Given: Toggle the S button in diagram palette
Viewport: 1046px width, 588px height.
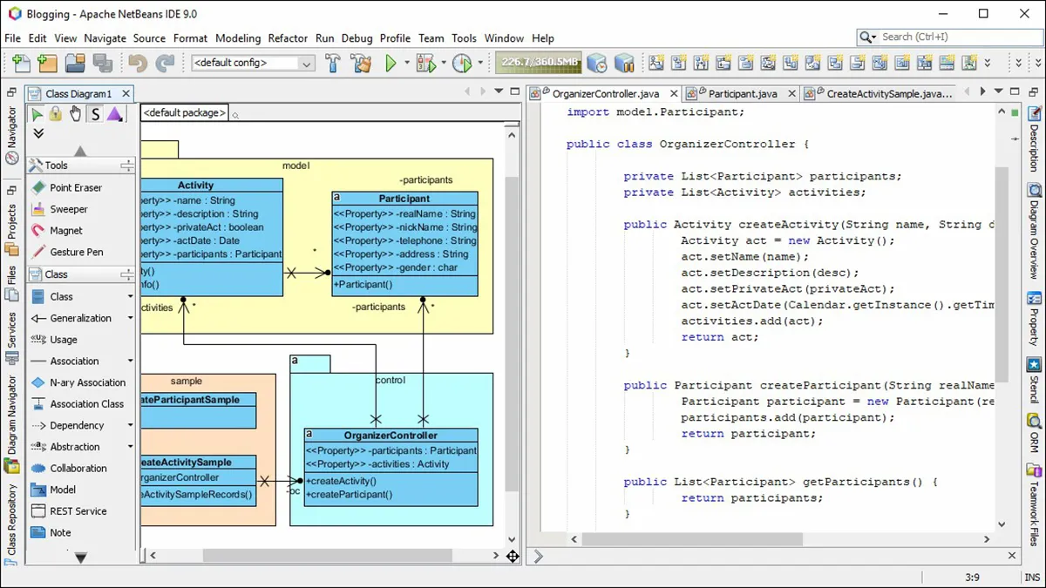Looking at the screenshot, I should (95, 114).
